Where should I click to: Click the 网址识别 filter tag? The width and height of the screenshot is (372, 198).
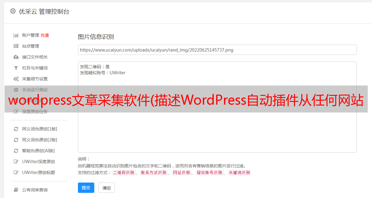pos(181,173)
